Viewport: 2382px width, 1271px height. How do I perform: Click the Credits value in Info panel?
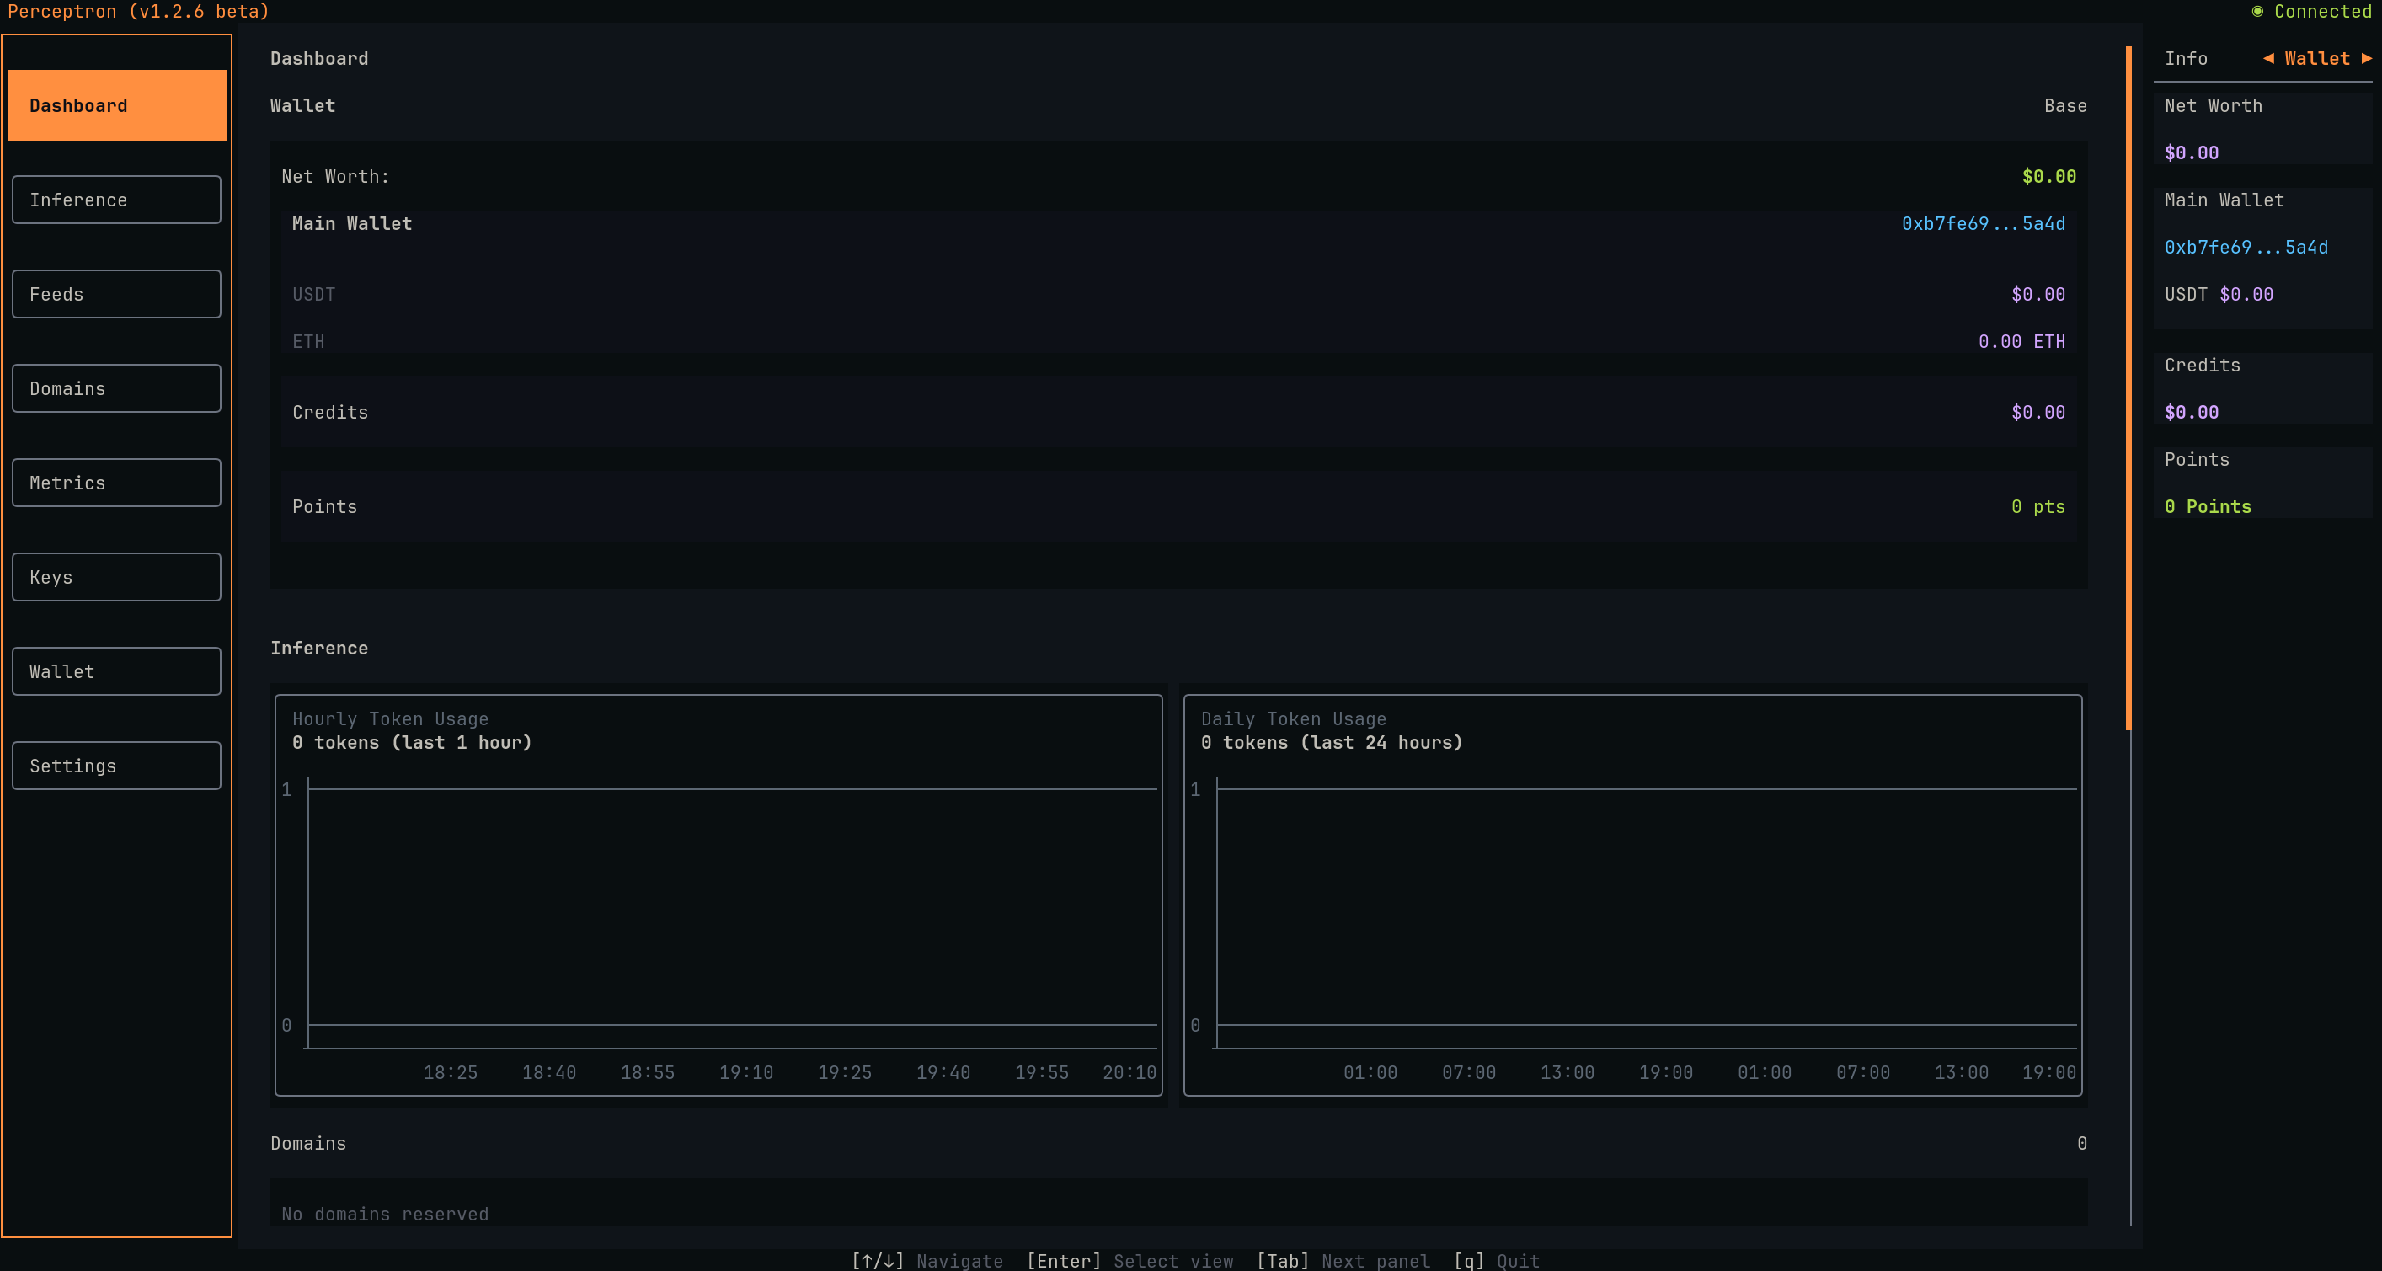pyautogui.click(x=2192, y=412)
